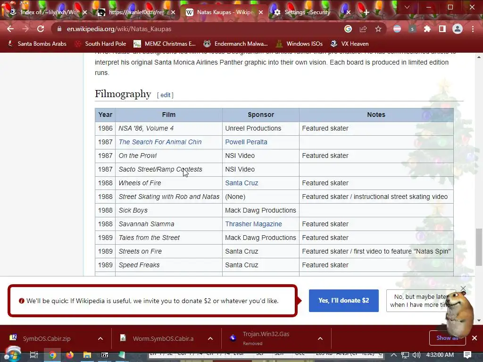The width and height of the screenshot is (483, 362).
Task: Click the striped flag extension icon
Action: pos(397,29)
